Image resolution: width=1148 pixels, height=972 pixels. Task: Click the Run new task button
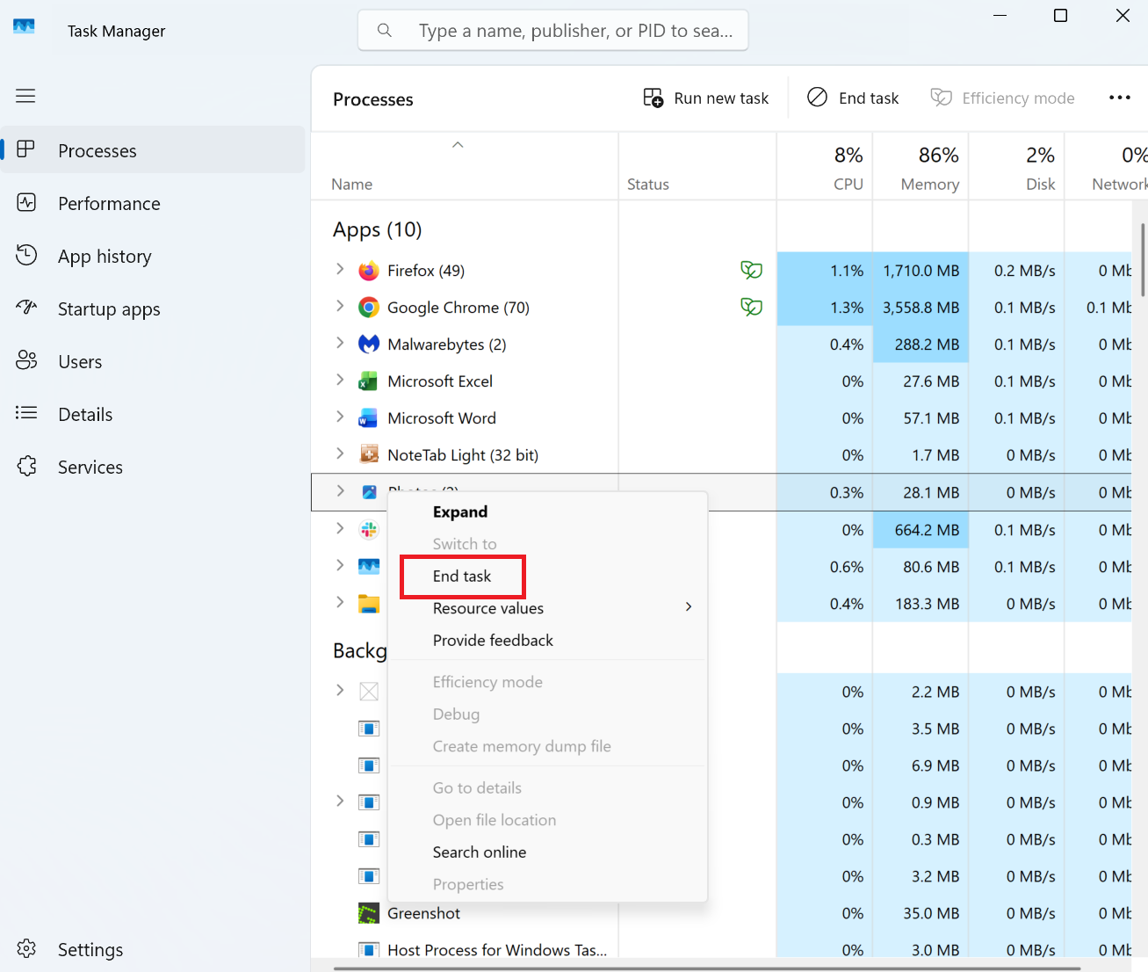pyautogui.click(x=705, y=98)
